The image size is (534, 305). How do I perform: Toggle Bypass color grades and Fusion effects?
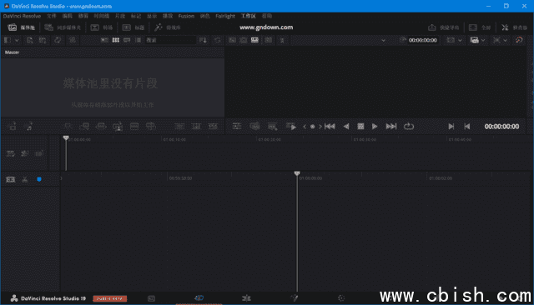[519, 40]
